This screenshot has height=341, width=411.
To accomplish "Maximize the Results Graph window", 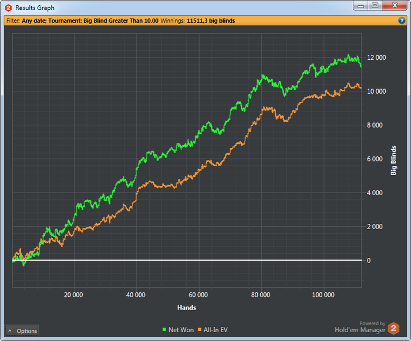I will [375, 6].
